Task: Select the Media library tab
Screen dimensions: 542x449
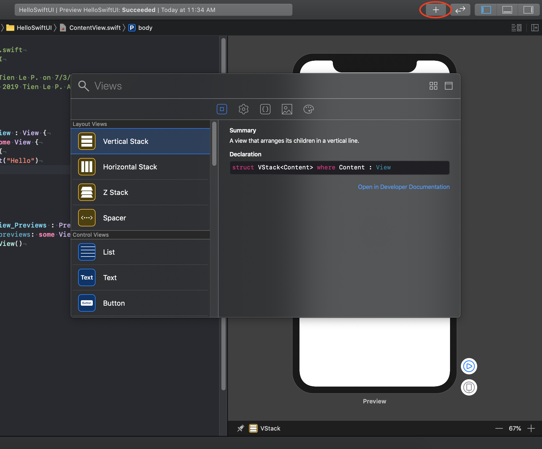Action: click(287, 109)
